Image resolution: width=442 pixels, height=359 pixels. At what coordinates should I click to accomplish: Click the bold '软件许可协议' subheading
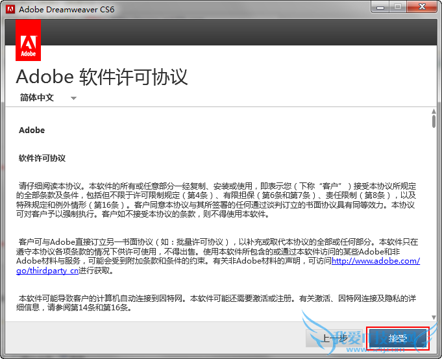tap(42, 158)
